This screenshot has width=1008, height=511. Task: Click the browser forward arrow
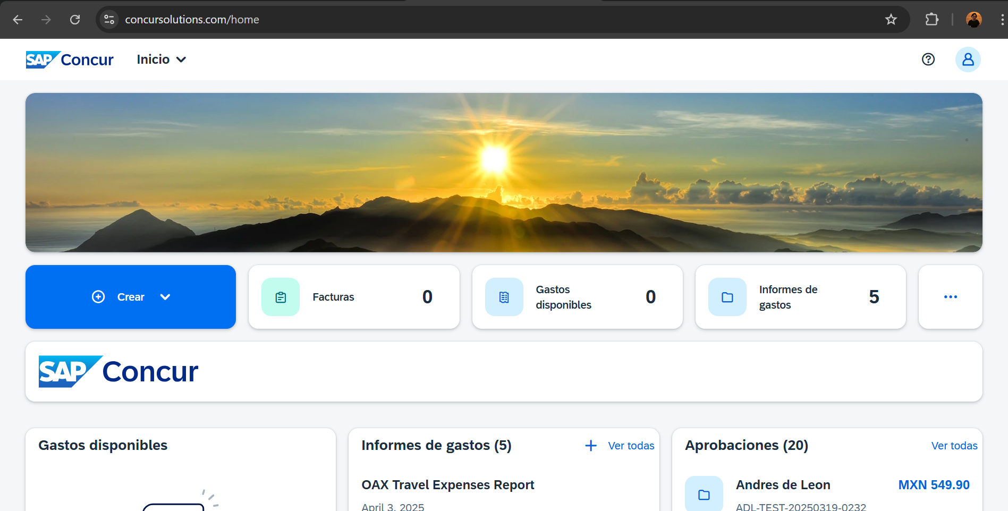[x=46, y=20]
